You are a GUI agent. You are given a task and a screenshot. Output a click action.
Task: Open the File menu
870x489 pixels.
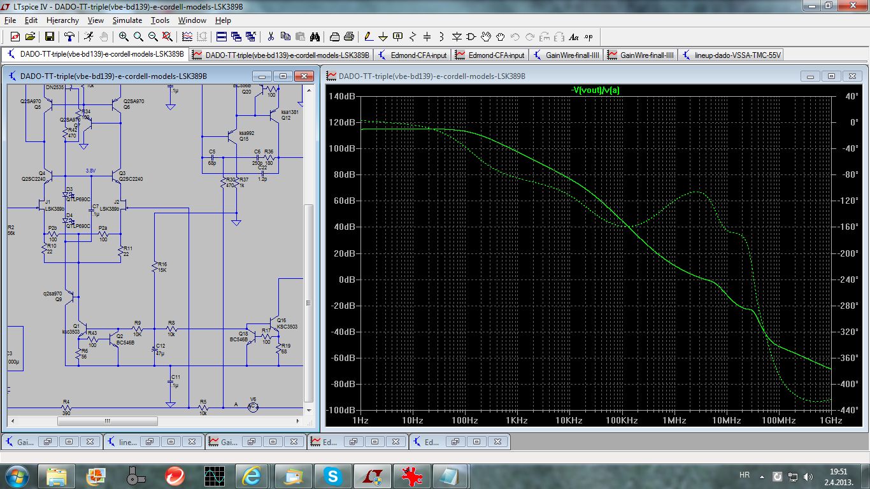[x=10, y=20]
